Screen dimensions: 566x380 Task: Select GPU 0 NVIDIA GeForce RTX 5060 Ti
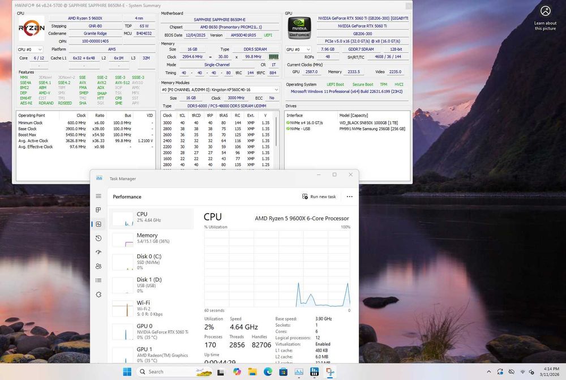pyautogui.click(x=152, y=331)
